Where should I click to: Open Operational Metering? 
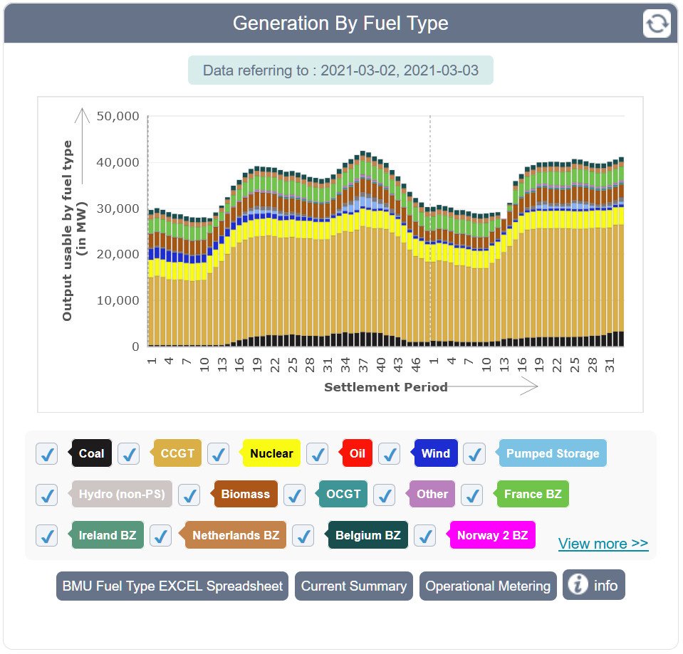488,586
